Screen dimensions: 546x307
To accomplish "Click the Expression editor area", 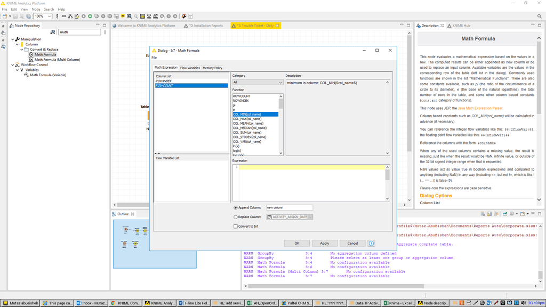I will coord(311,183).
